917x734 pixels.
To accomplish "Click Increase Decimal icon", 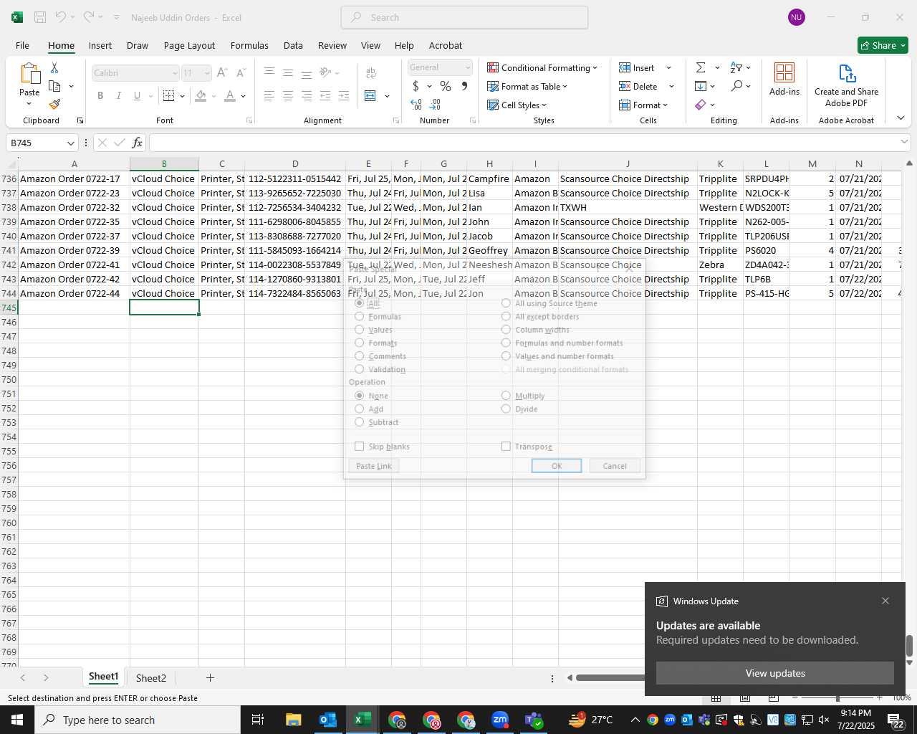I will [416, 105].
